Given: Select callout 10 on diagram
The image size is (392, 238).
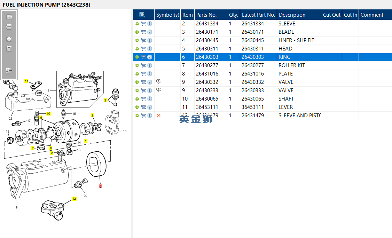Looking at the screenshot, I should (48, 113).
